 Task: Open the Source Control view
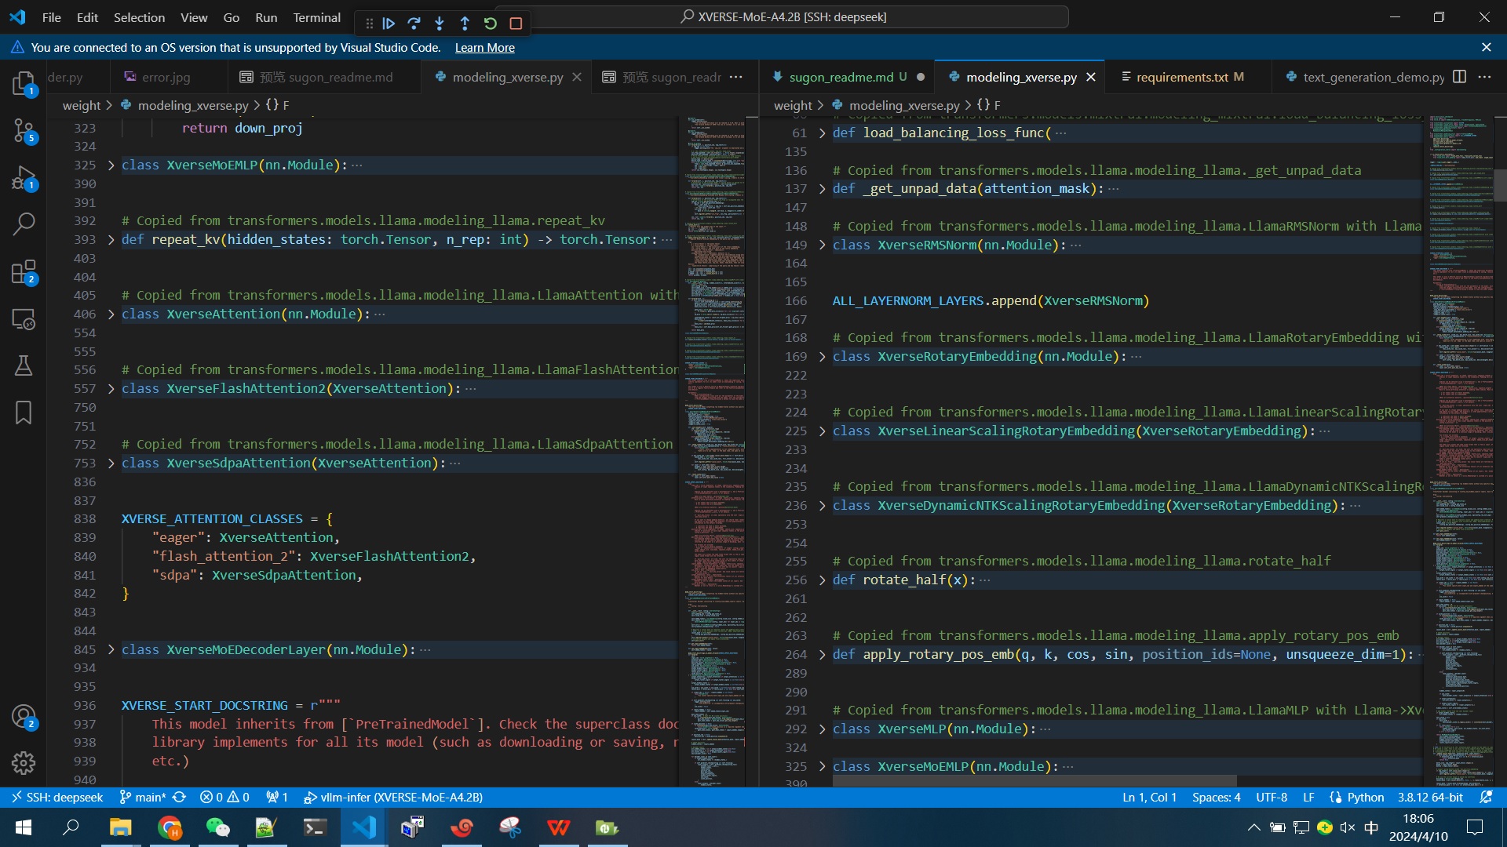24,131
